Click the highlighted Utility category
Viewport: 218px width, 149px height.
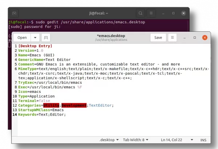click(51, 105)
